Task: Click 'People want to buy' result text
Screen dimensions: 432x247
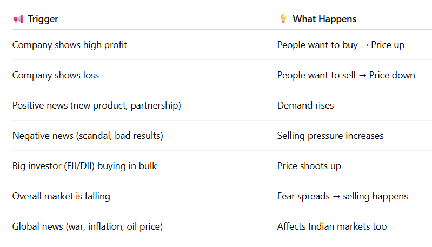Action: (317, 45)
